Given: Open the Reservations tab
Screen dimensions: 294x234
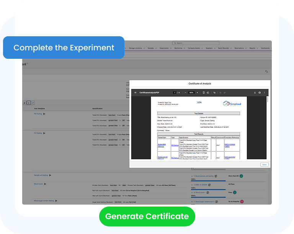Looking at the screenshot, I should (239, 48).
